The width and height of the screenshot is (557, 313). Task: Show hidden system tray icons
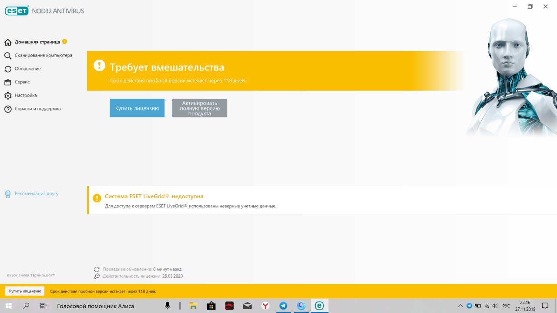pos(461,306)
